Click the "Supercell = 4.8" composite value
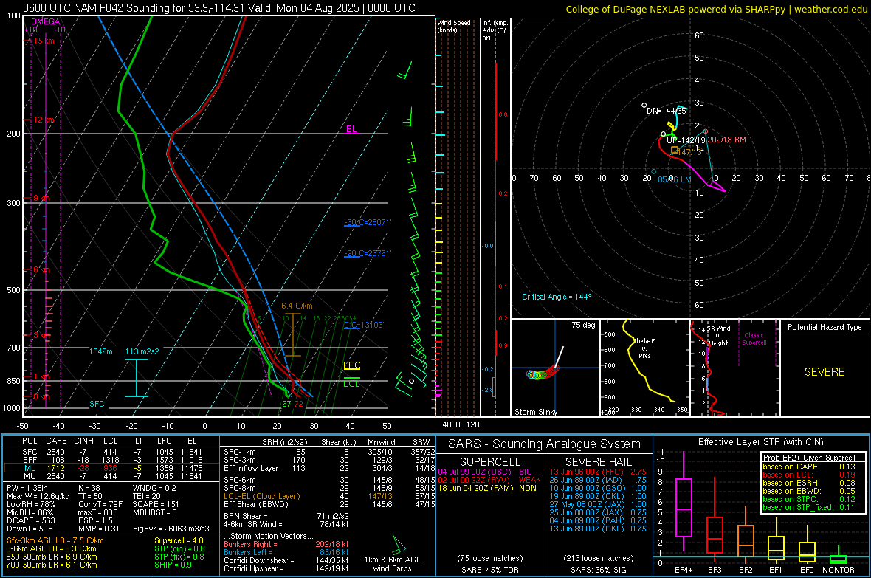The height and width of the screenshot is (578, 871). tap(179, 540)
